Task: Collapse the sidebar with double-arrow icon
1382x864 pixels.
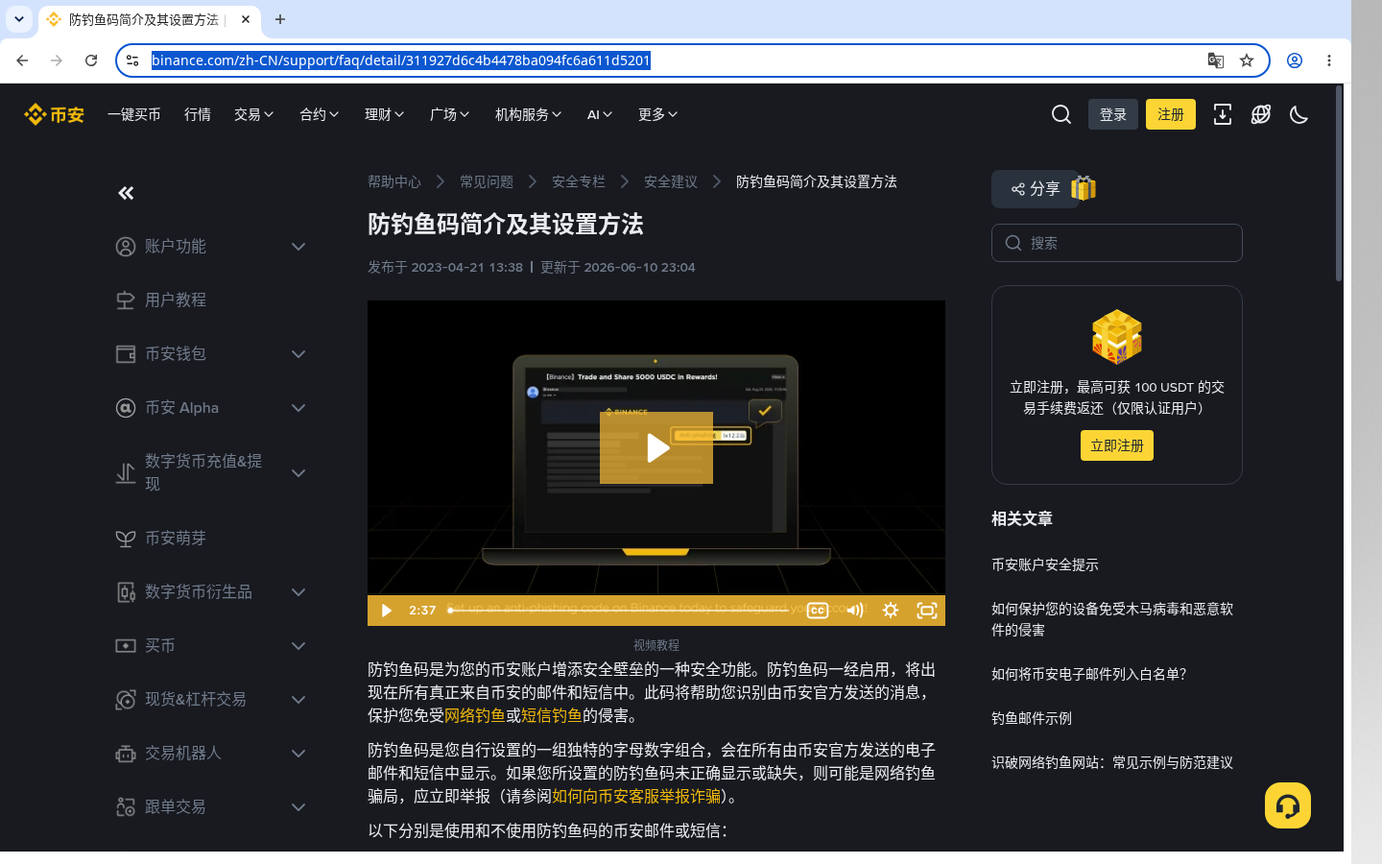Action: point(126,193)
